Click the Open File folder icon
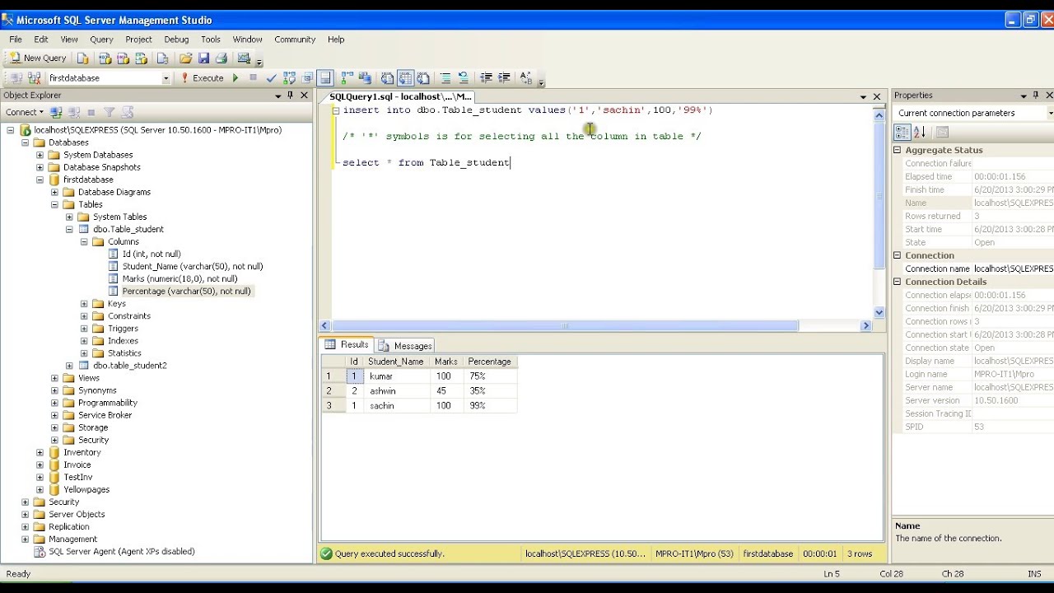The width and height of the screenshot is (1054, 593). [185, 58]
